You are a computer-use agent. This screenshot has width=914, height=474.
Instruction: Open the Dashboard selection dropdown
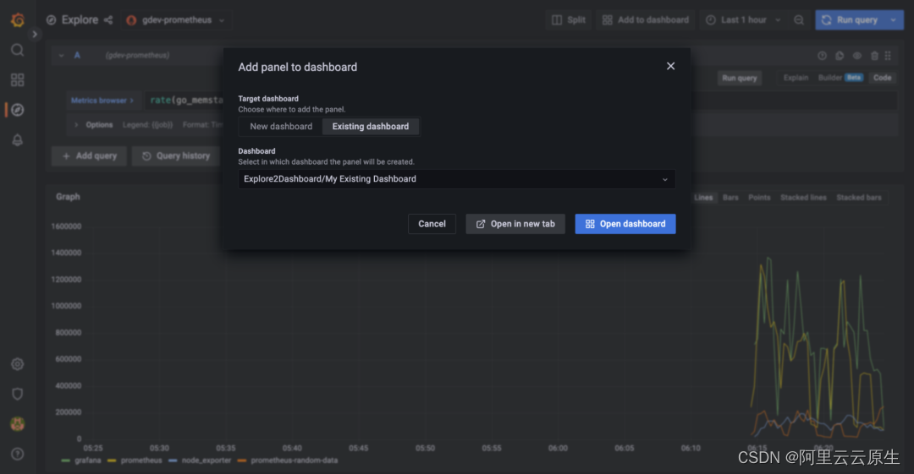(456, 179)
